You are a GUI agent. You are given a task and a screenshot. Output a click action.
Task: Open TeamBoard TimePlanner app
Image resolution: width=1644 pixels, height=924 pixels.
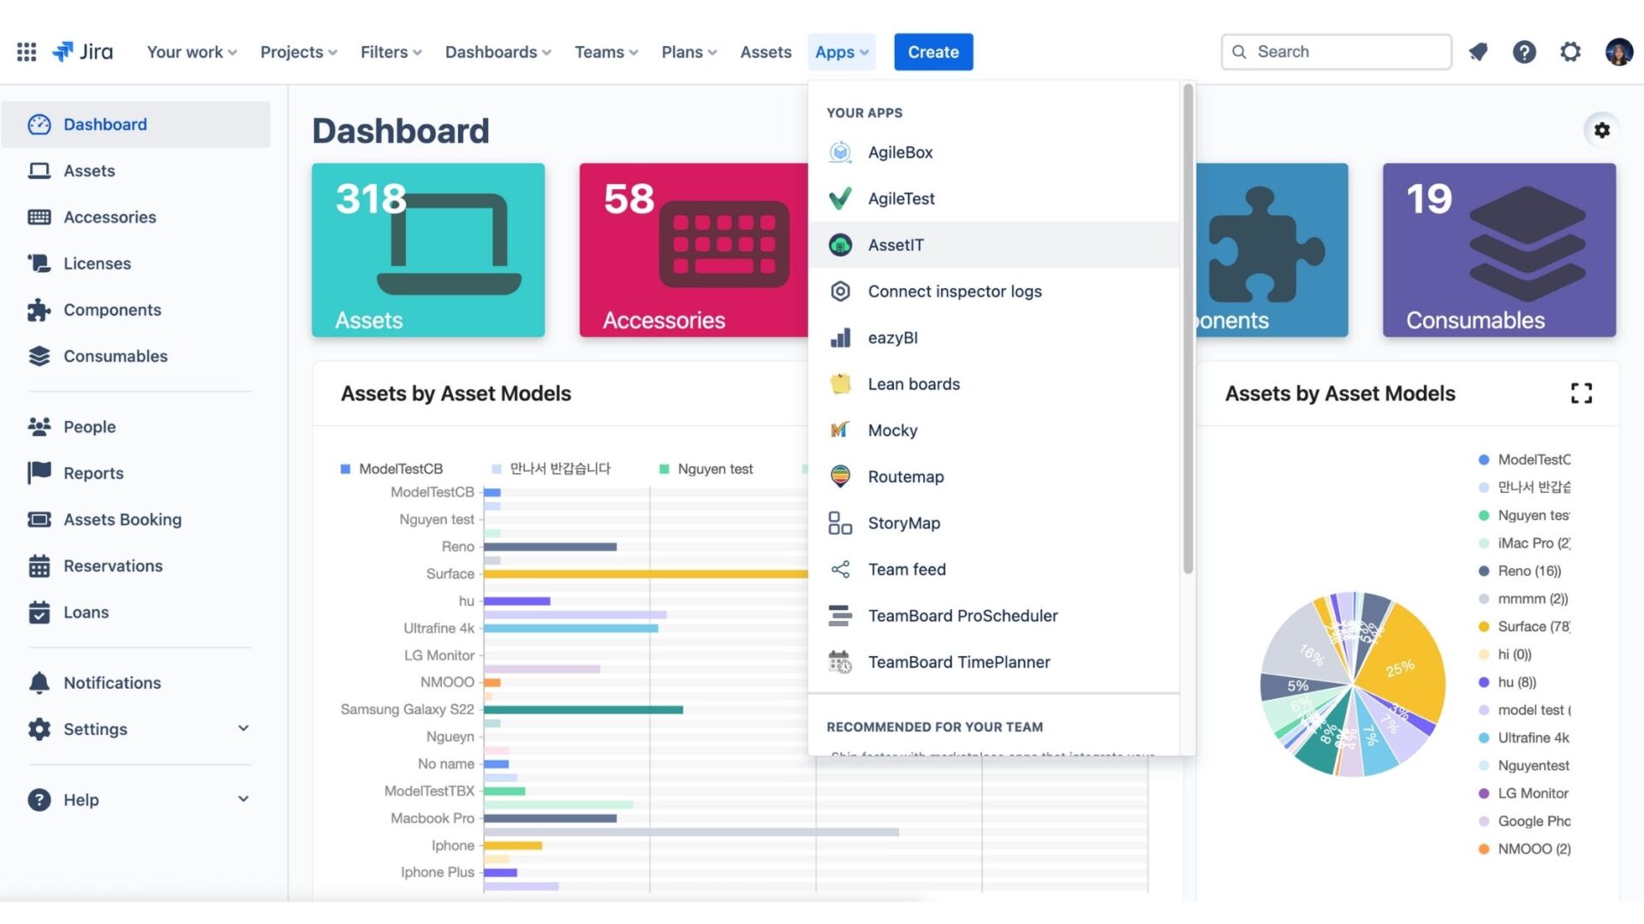point(959,661)
